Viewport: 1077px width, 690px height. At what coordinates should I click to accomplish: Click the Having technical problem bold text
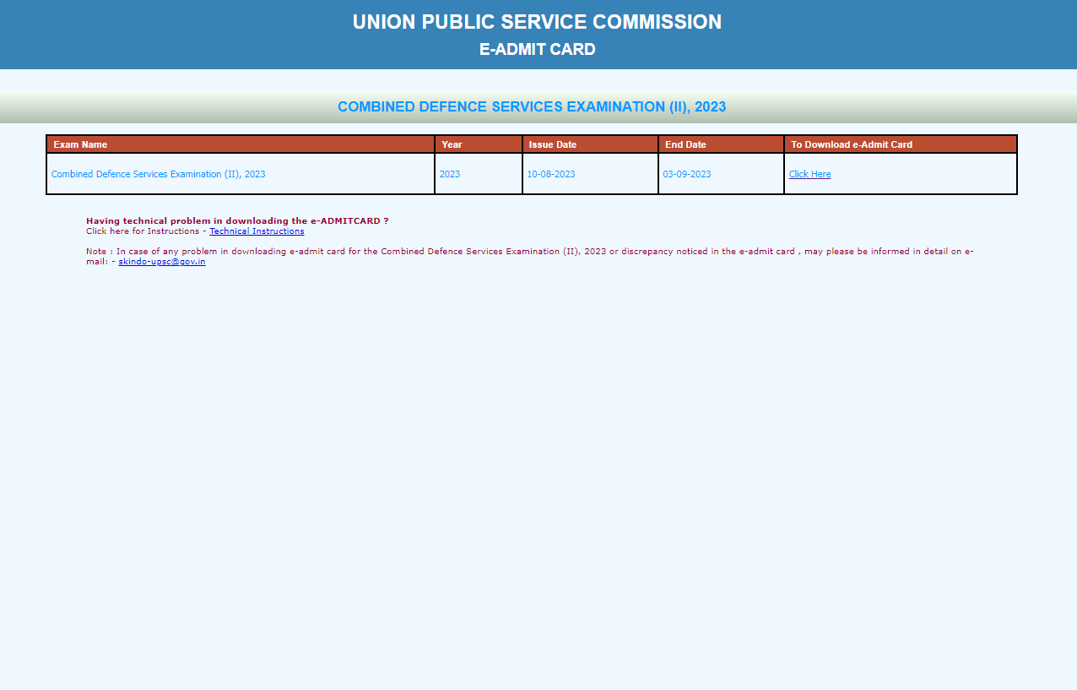[x=237, y=220]
